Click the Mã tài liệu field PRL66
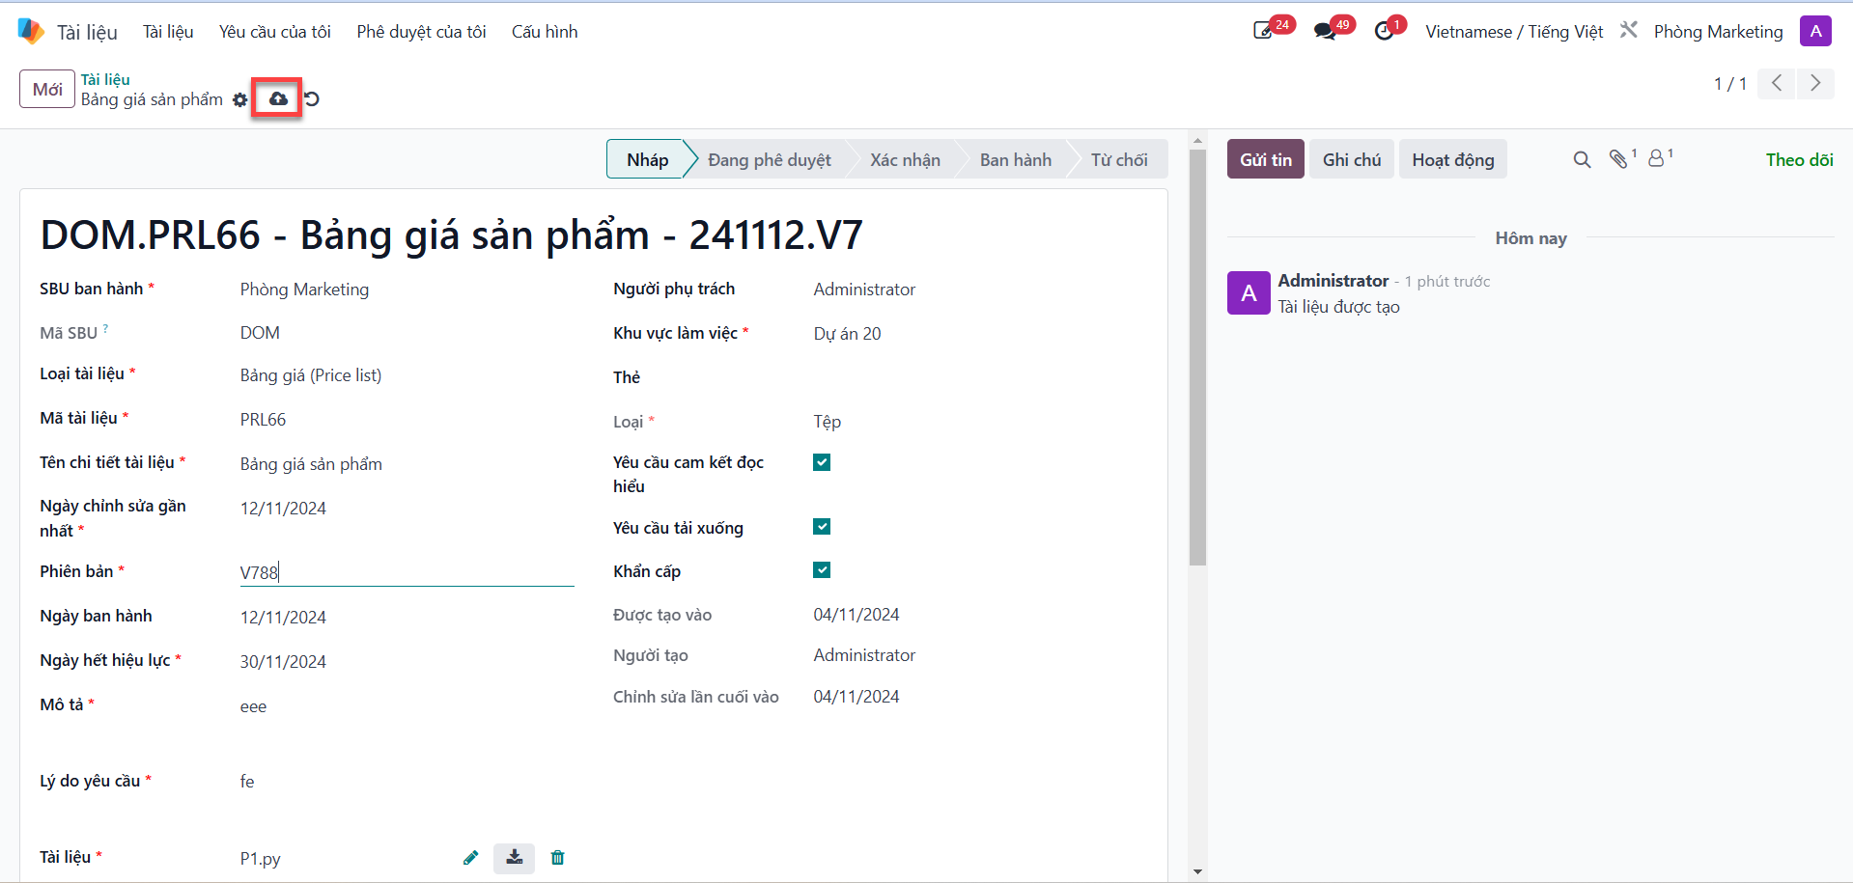Viewport: 1853px width, 883px height. point(407,420)
